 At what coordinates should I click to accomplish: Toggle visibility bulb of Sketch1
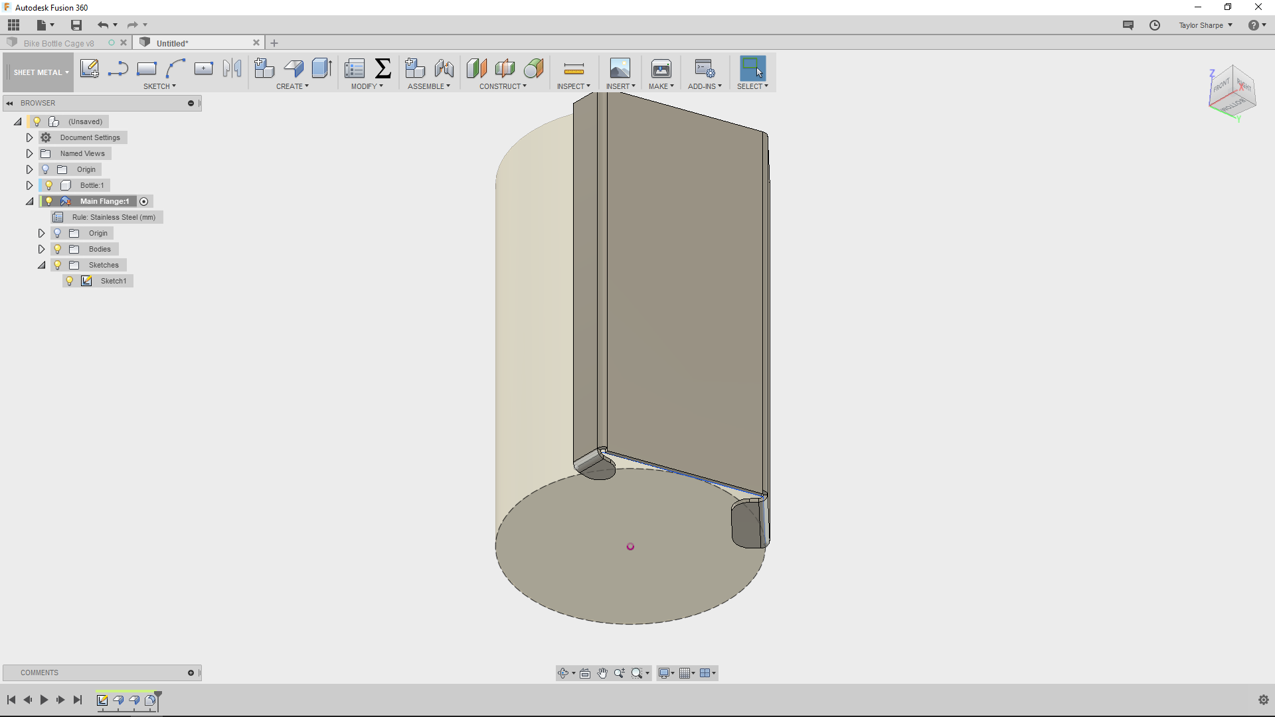click(70, 281)
